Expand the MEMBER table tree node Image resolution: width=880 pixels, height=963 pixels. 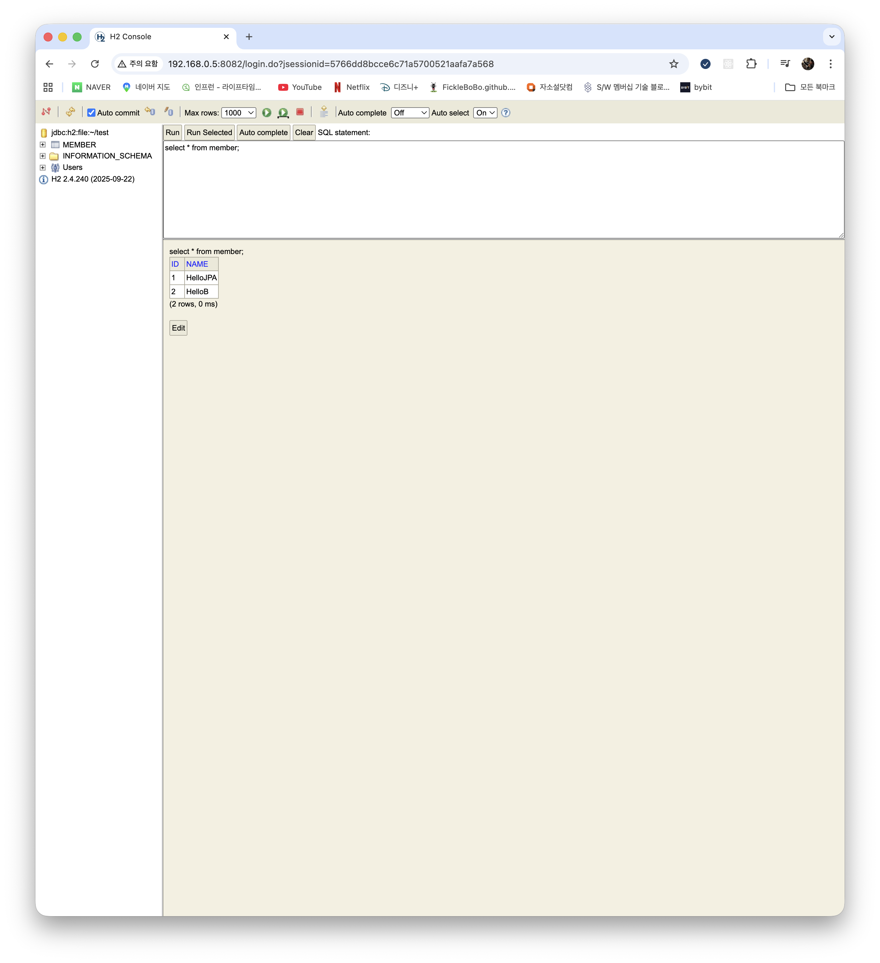42,145
